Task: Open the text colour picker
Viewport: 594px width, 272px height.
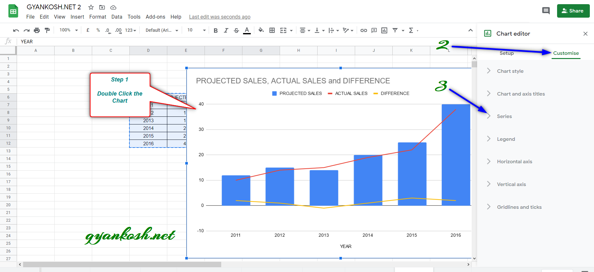Action: pyautogui.click(x=247, y=30)
